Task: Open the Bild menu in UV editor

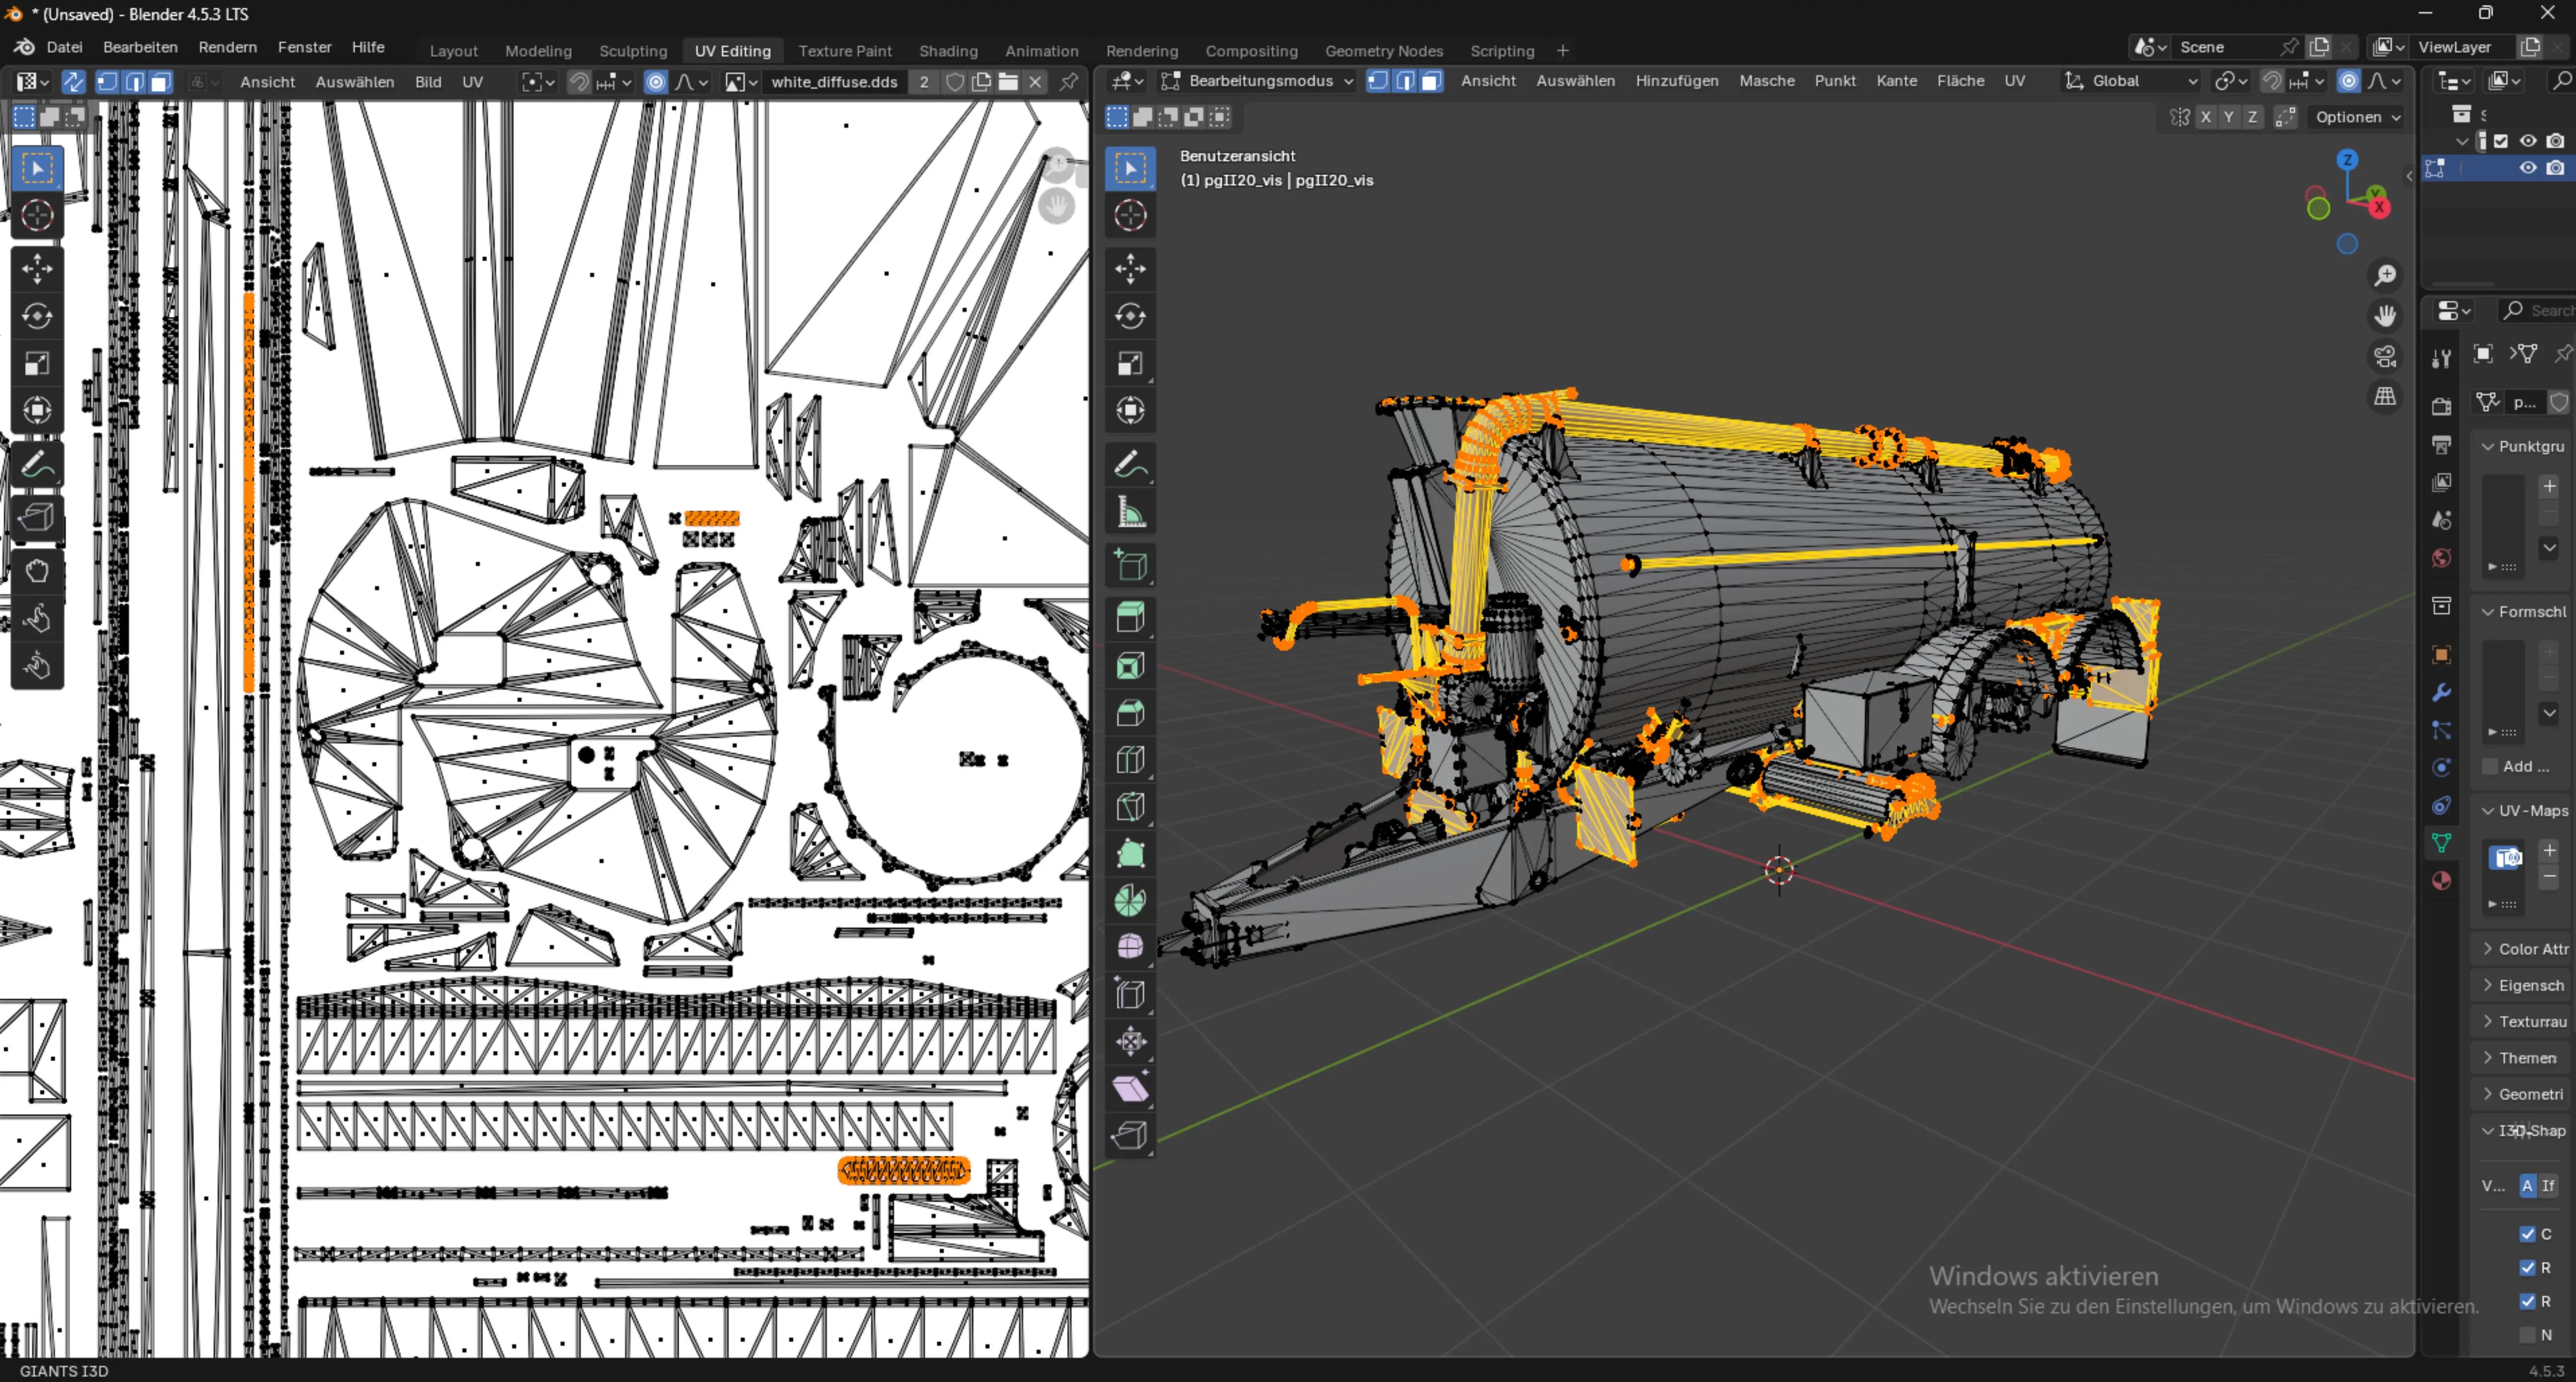Action: [x=428, y=82]
